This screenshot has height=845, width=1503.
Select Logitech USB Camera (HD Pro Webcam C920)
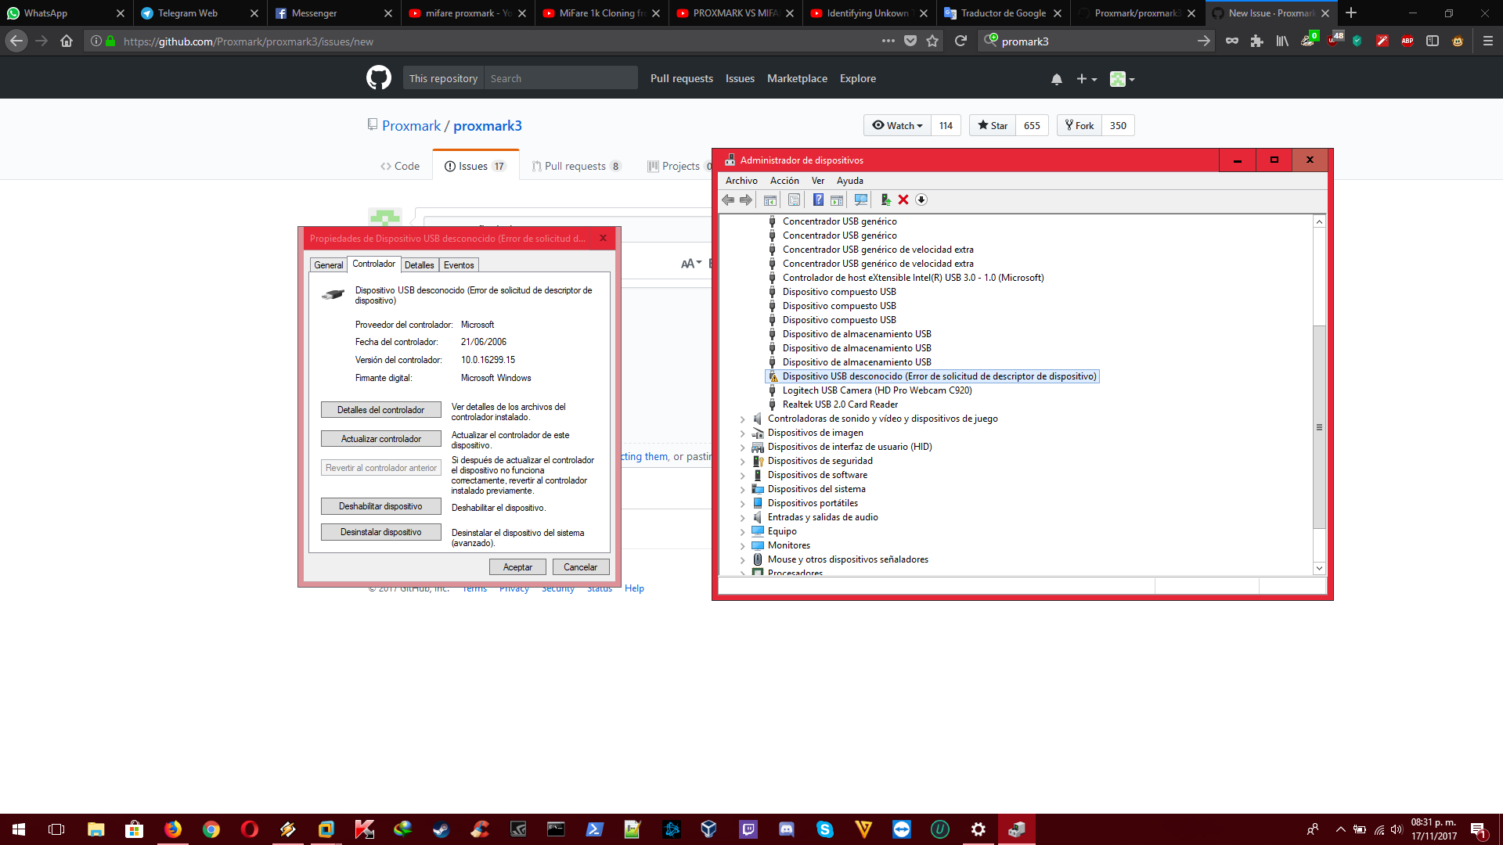pos(877,390)
